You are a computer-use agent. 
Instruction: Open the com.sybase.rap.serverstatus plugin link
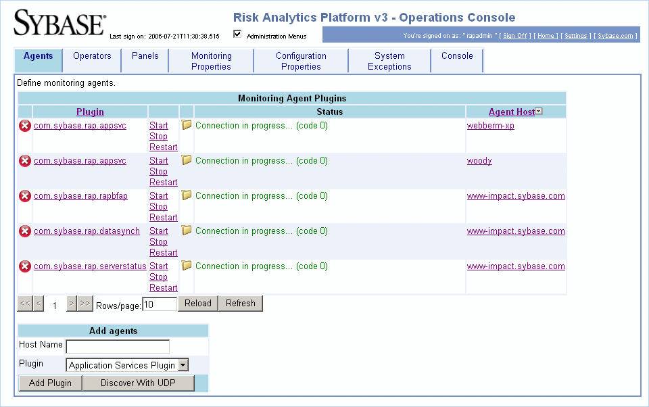click(90, 266)
